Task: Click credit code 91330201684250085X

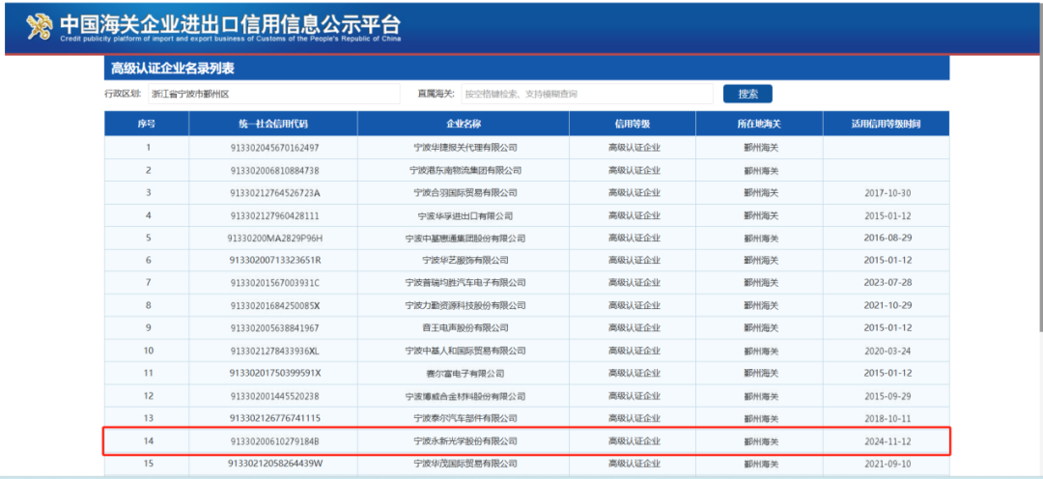Action: [x=274, y=305]
